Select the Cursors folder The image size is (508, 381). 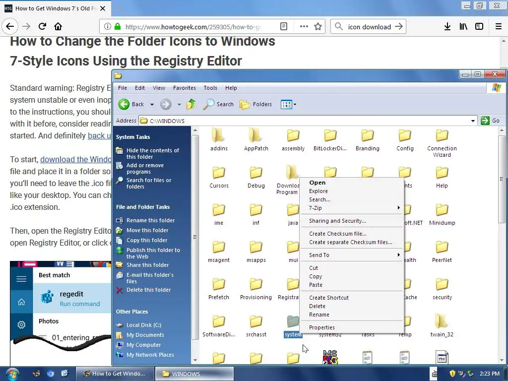[x=219, y=177]
